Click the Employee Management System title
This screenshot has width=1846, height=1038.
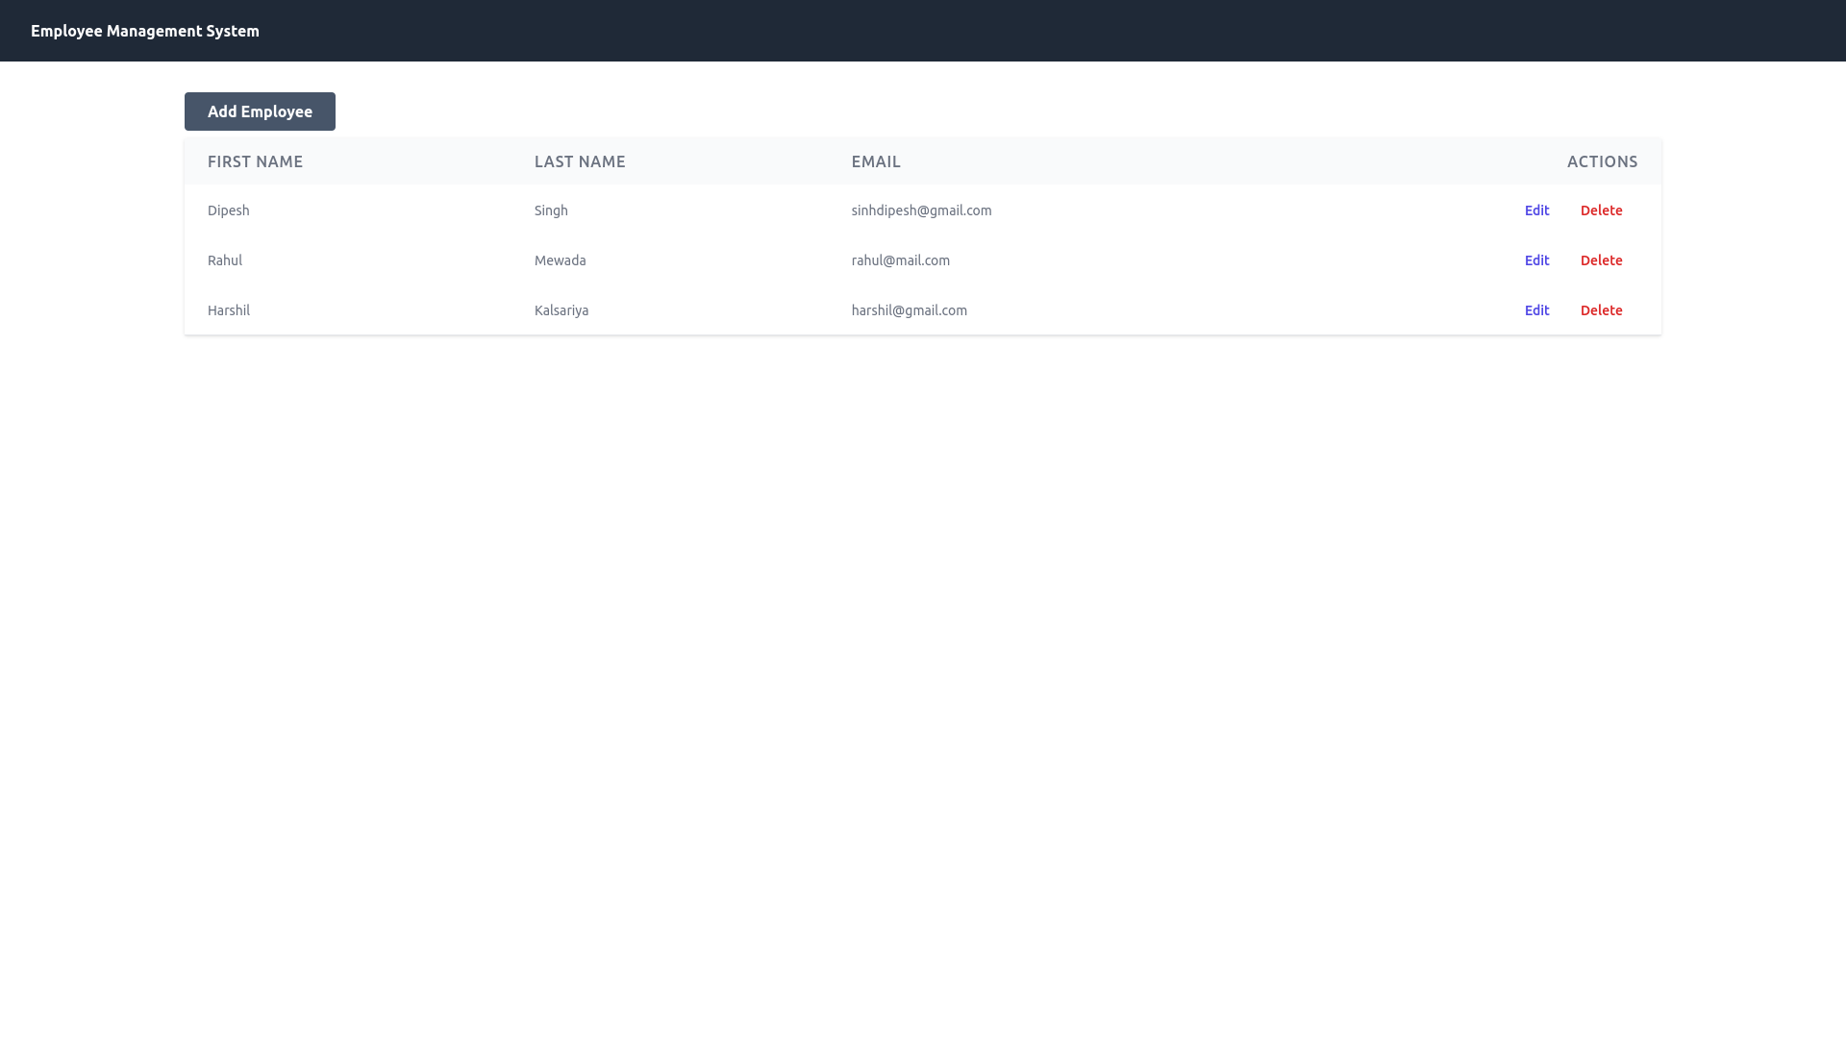145,31
